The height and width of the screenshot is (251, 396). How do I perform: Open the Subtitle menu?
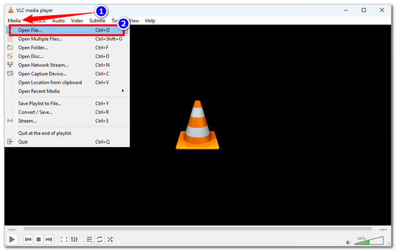pos(97,20)
